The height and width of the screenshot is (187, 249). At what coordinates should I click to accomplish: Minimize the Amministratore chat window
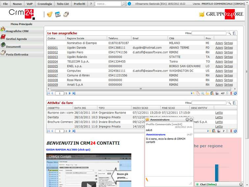[x=187, y=120]
